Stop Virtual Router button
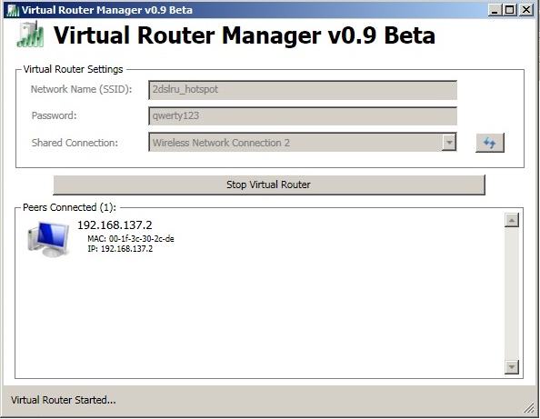Image resolution: width=540 pixels, height=419 pixels. point(269,185)
